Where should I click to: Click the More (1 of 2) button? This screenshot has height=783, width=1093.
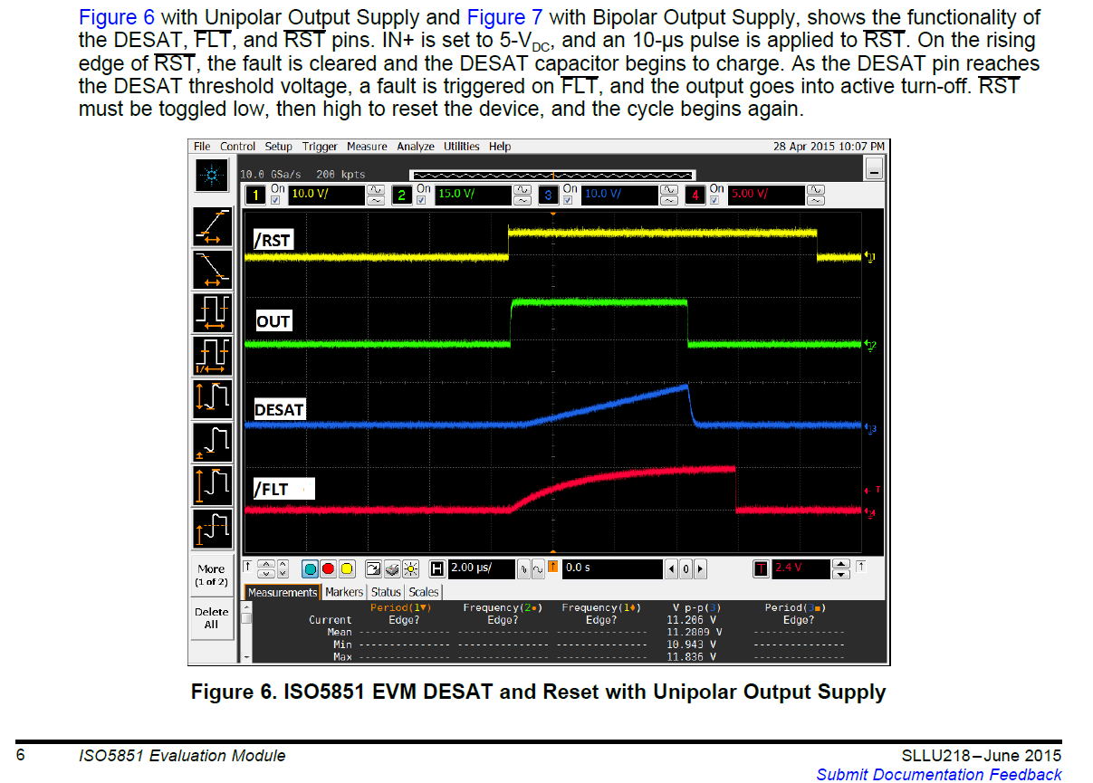[211, 575]
